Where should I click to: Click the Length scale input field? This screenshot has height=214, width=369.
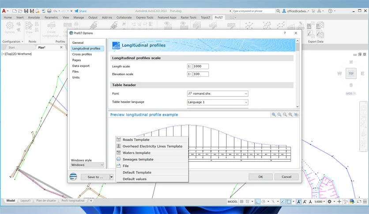pyautogui.click(x=201, y=66)
